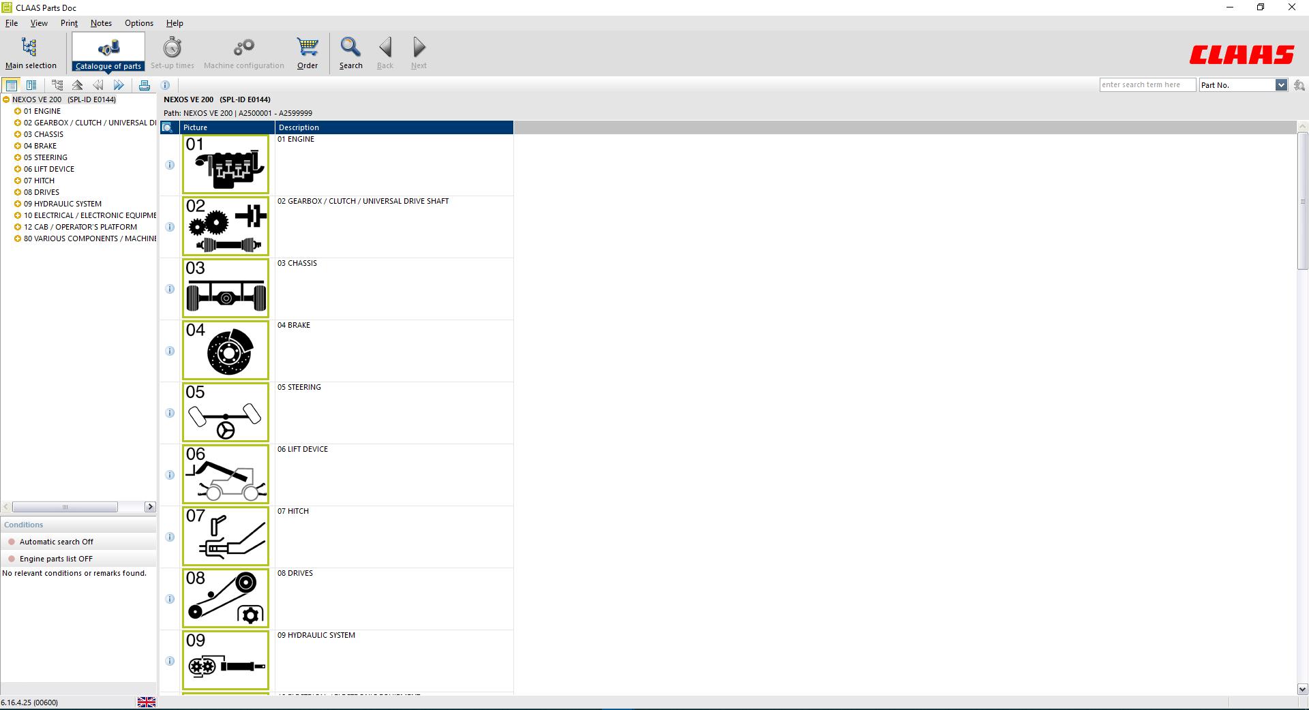Switch to the single-pane list view toggle

11,85
